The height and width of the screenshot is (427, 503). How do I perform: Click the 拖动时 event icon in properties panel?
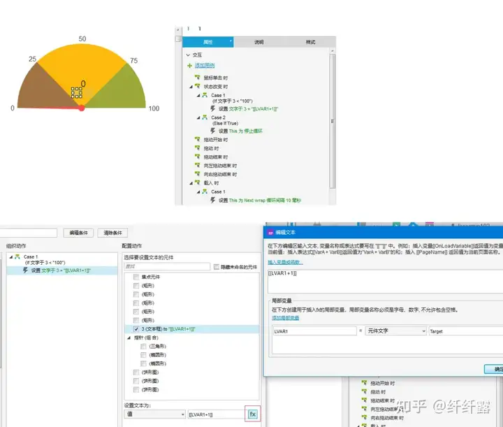[x=197, y=148]
